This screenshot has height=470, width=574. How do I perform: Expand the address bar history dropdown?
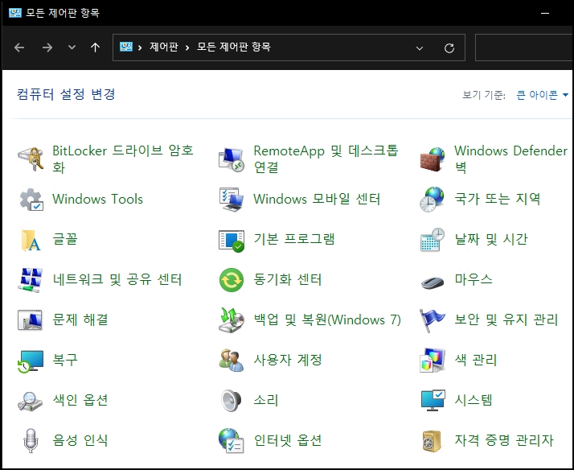point(420,48)
